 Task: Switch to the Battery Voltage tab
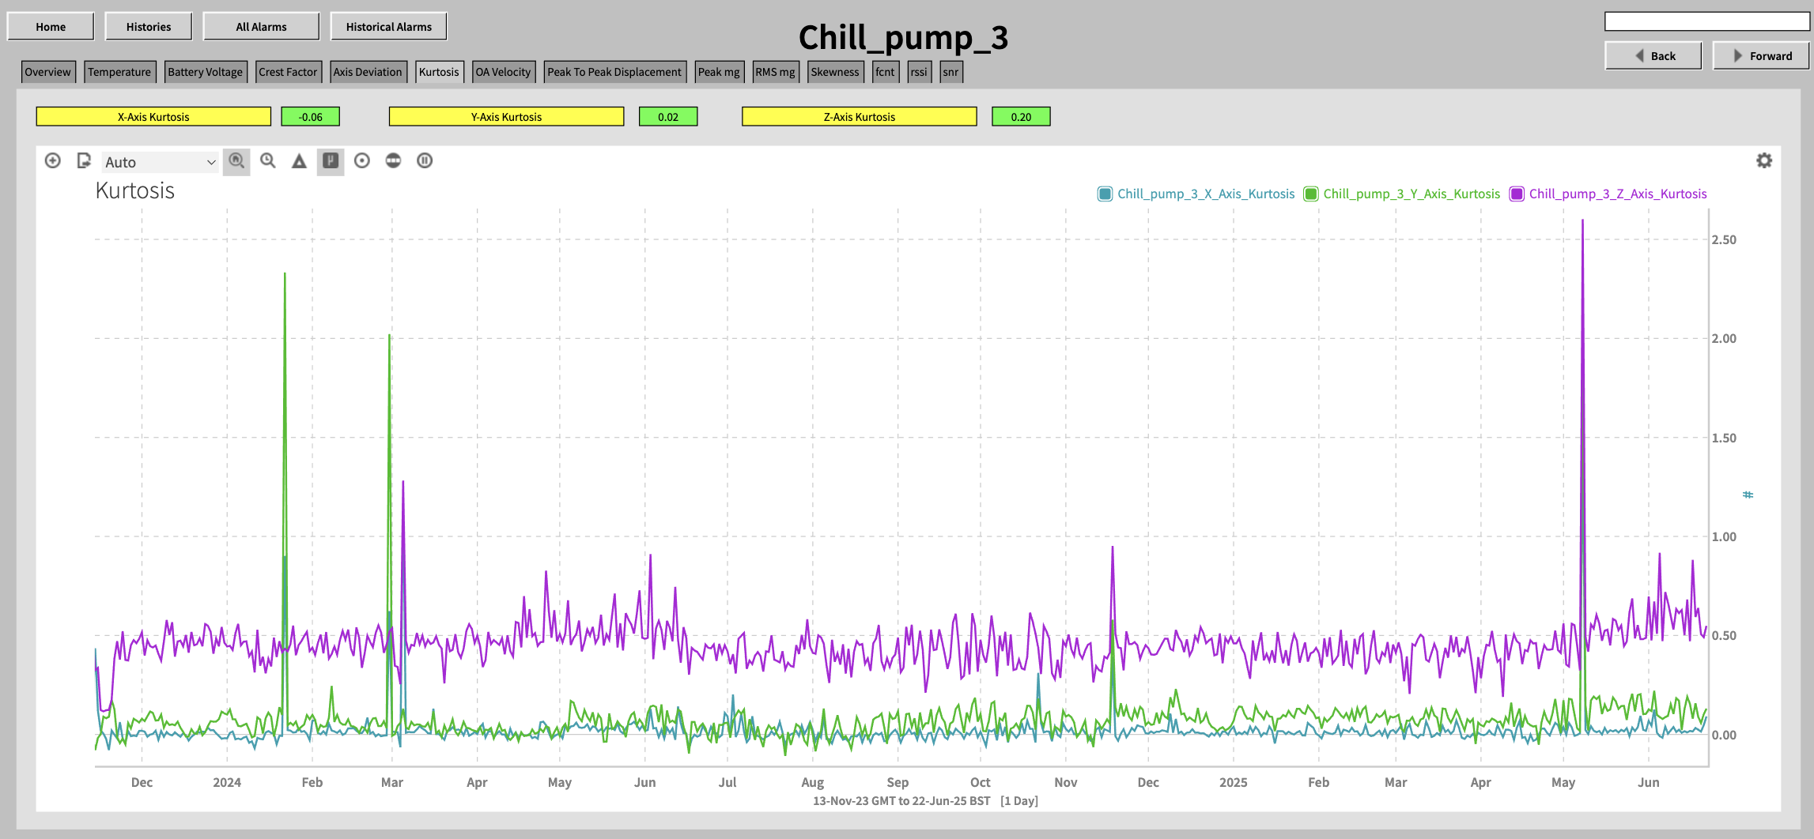pyautogui.click(x=206, y=72)
